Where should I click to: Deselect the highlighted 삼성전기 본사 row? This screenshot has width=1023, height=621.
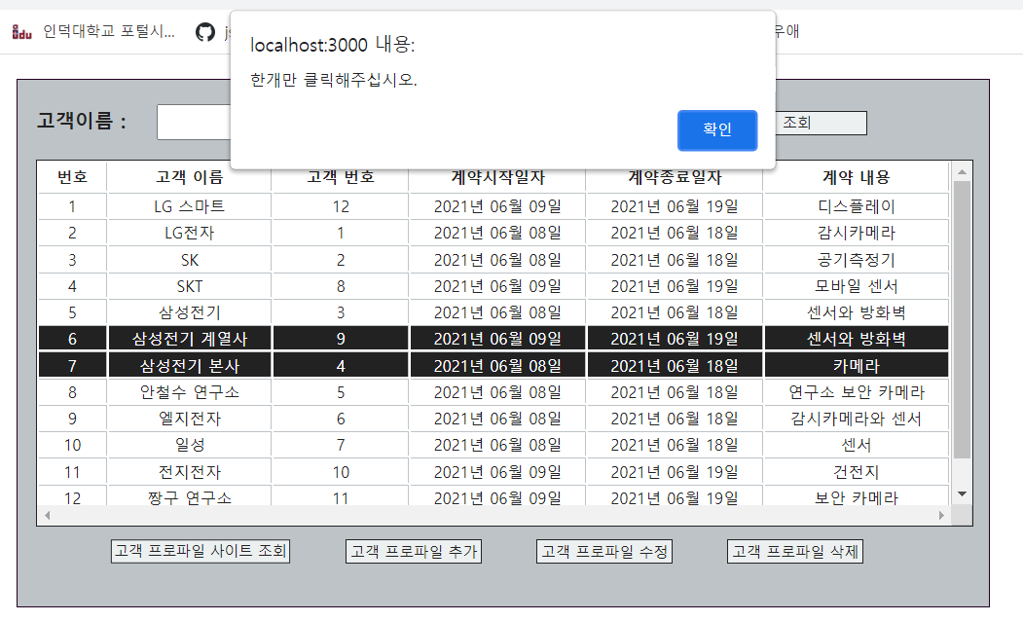pyautogui.click(x=189, y=365)
